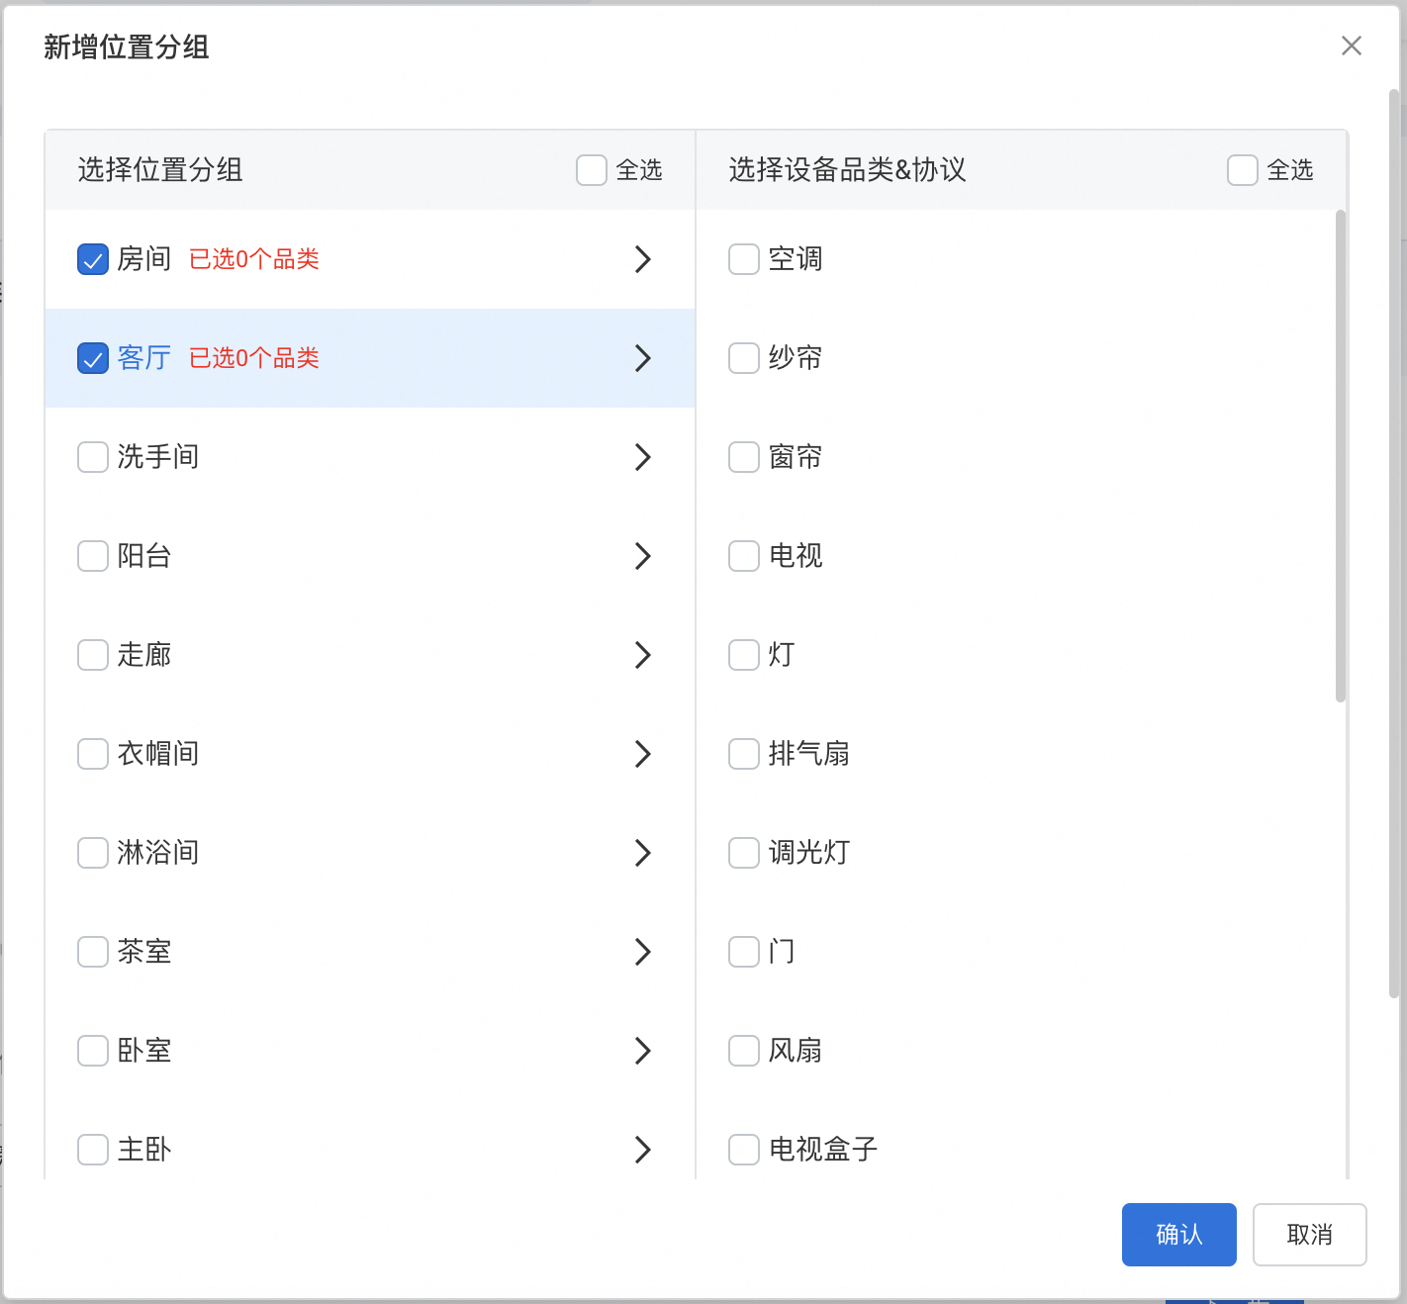Click the 取消 button
This screenshot has height=1304, width=1407.
pyautogui.click(x=1309, y=1235)
